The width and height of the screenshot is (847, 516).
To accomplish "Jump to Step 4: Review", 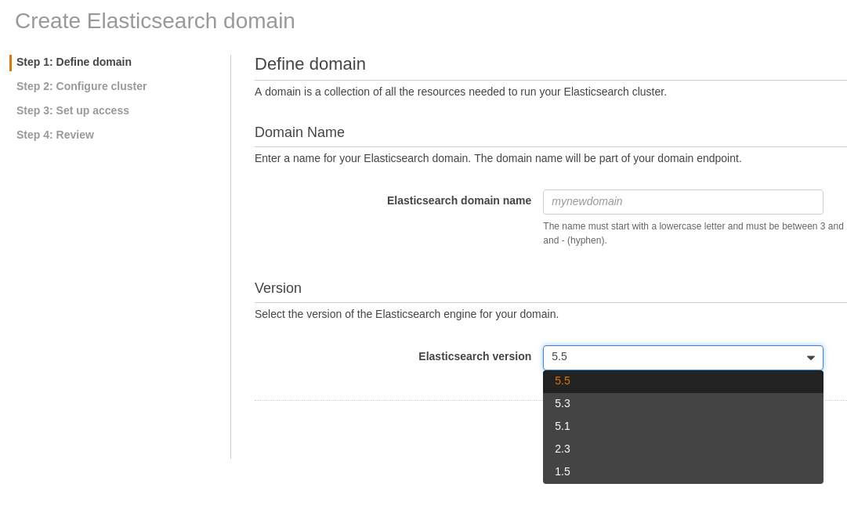I will click(x=55, y=135).
